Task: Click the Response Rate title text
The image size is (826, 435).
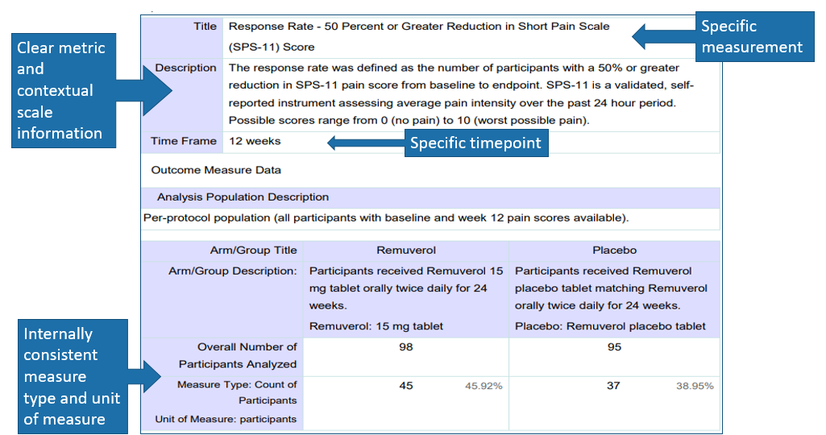Action: [419, 27]
